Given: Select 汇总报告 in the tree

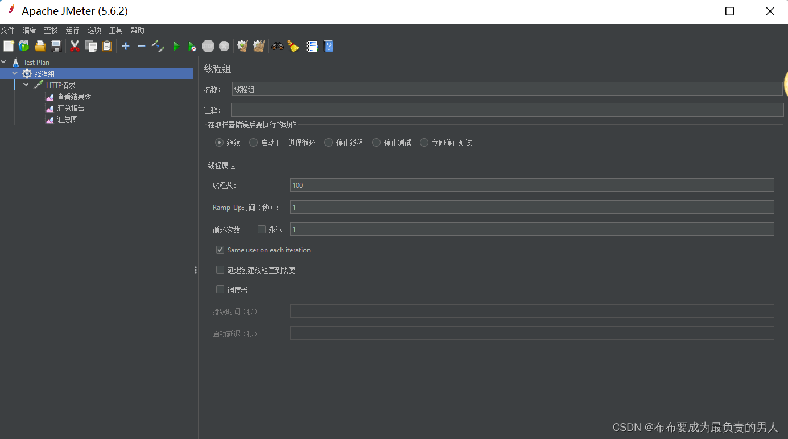Looking at the screenshot, I should pyautogui.click(x=71, y=108).
